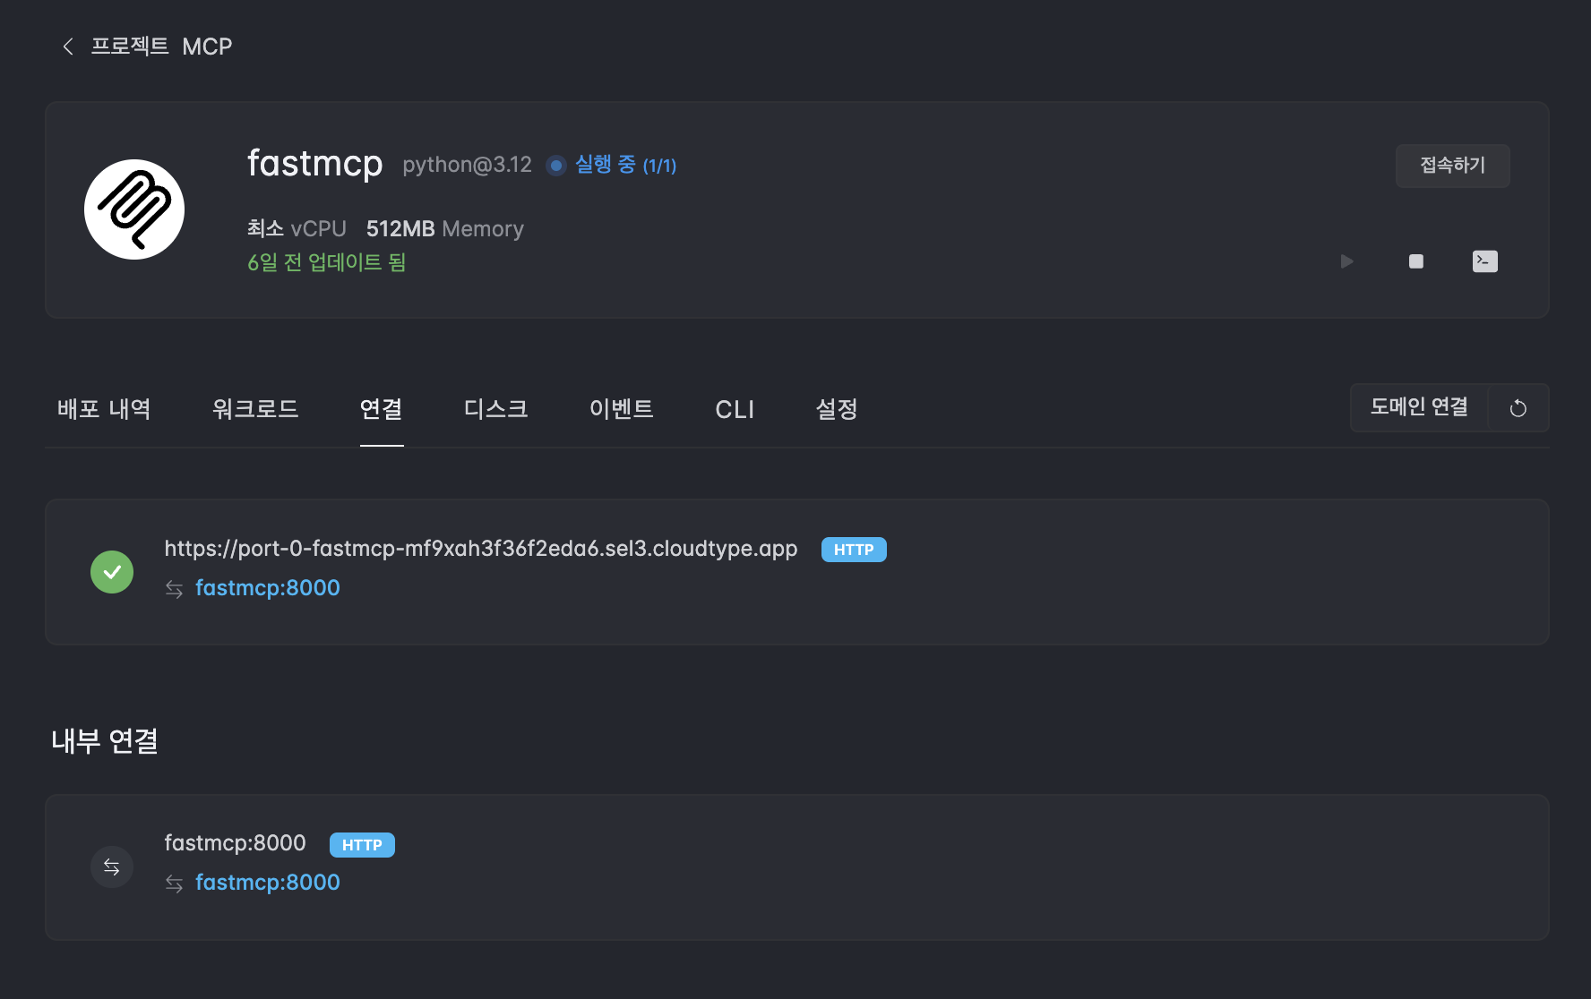The image size is (1591, 999).
Task: Click the python@3.12 label
Action: pyautogui.click(x=467, y=165)
